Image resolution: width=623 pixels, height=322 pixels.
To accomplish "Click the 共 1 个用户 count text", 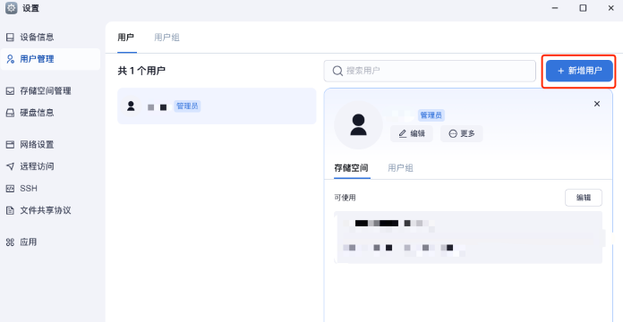I will (x=141, y=71).
